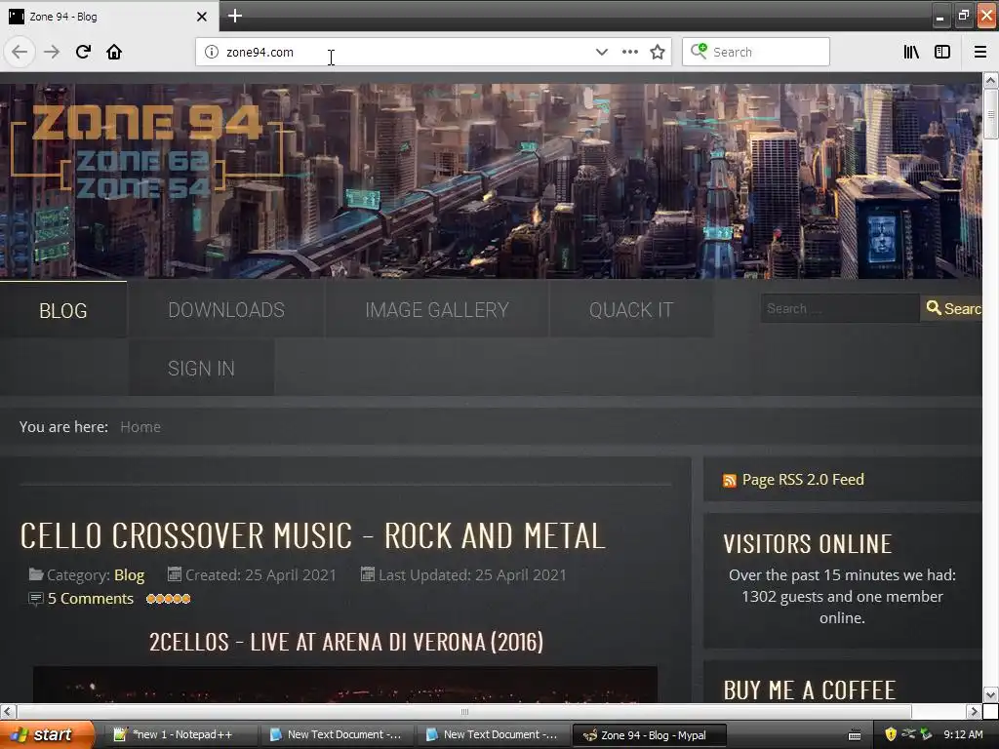This screenshot has height=749, width=999.
Task: View site information icon in address bar
Action: pyautogui.click(x=212, y=52)
